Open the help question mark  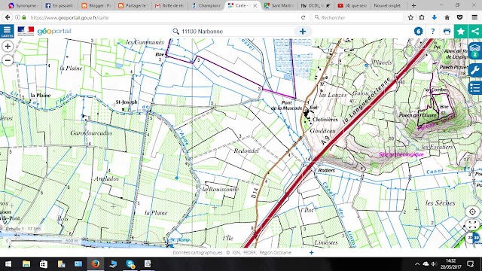pos(433,32)
